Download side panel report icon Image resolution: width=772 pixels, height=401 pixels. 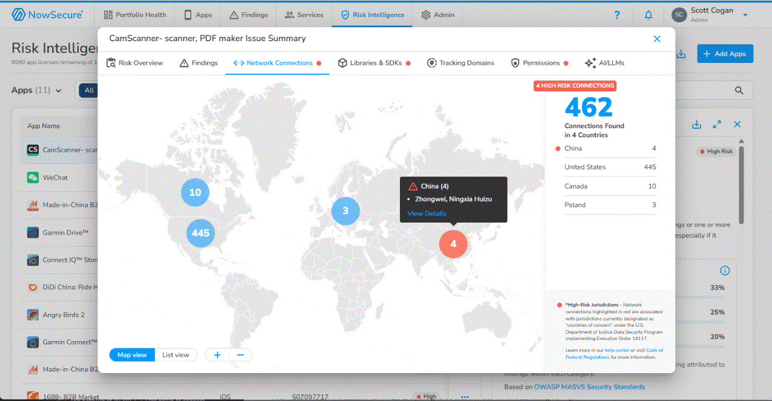pos(697,124)
